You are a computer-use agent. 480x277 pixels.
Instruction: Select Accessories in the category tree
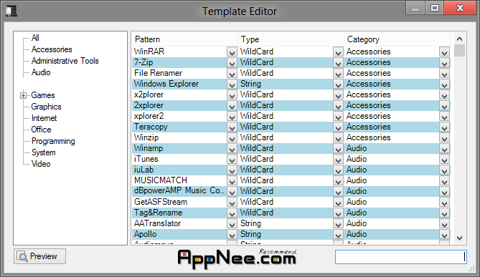pyautogui.click(x=52, y=49)
